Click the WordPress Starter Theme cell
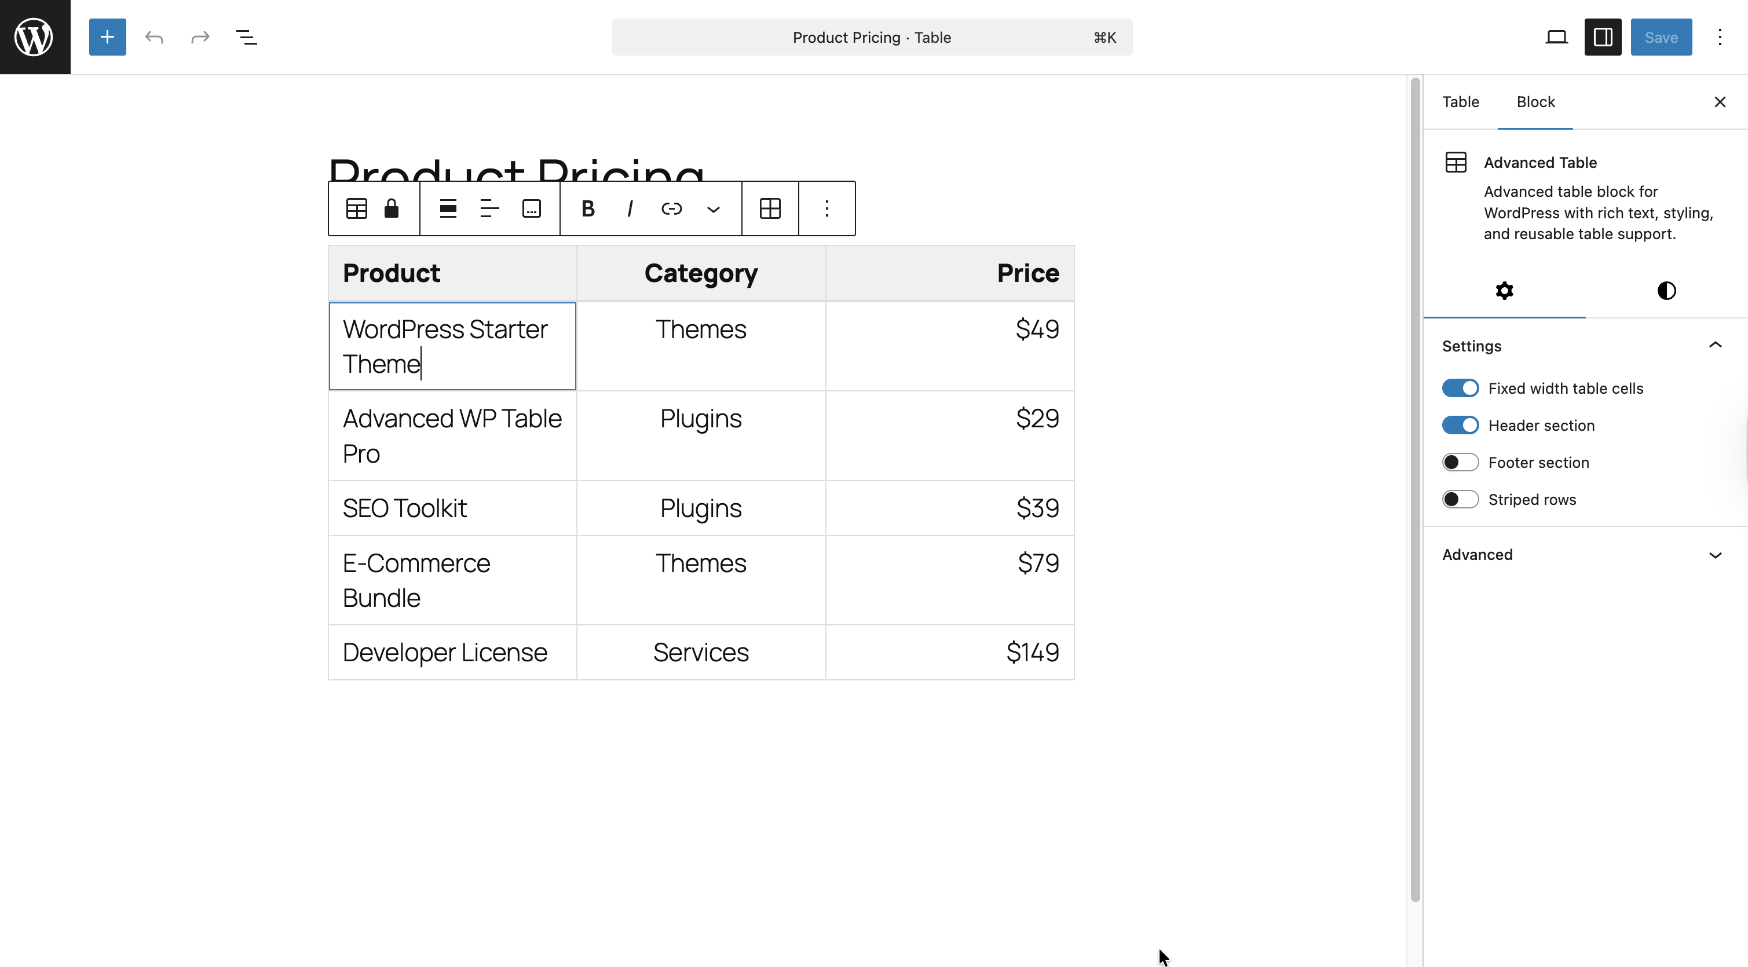1748x967 pixels. coord(452,346)
